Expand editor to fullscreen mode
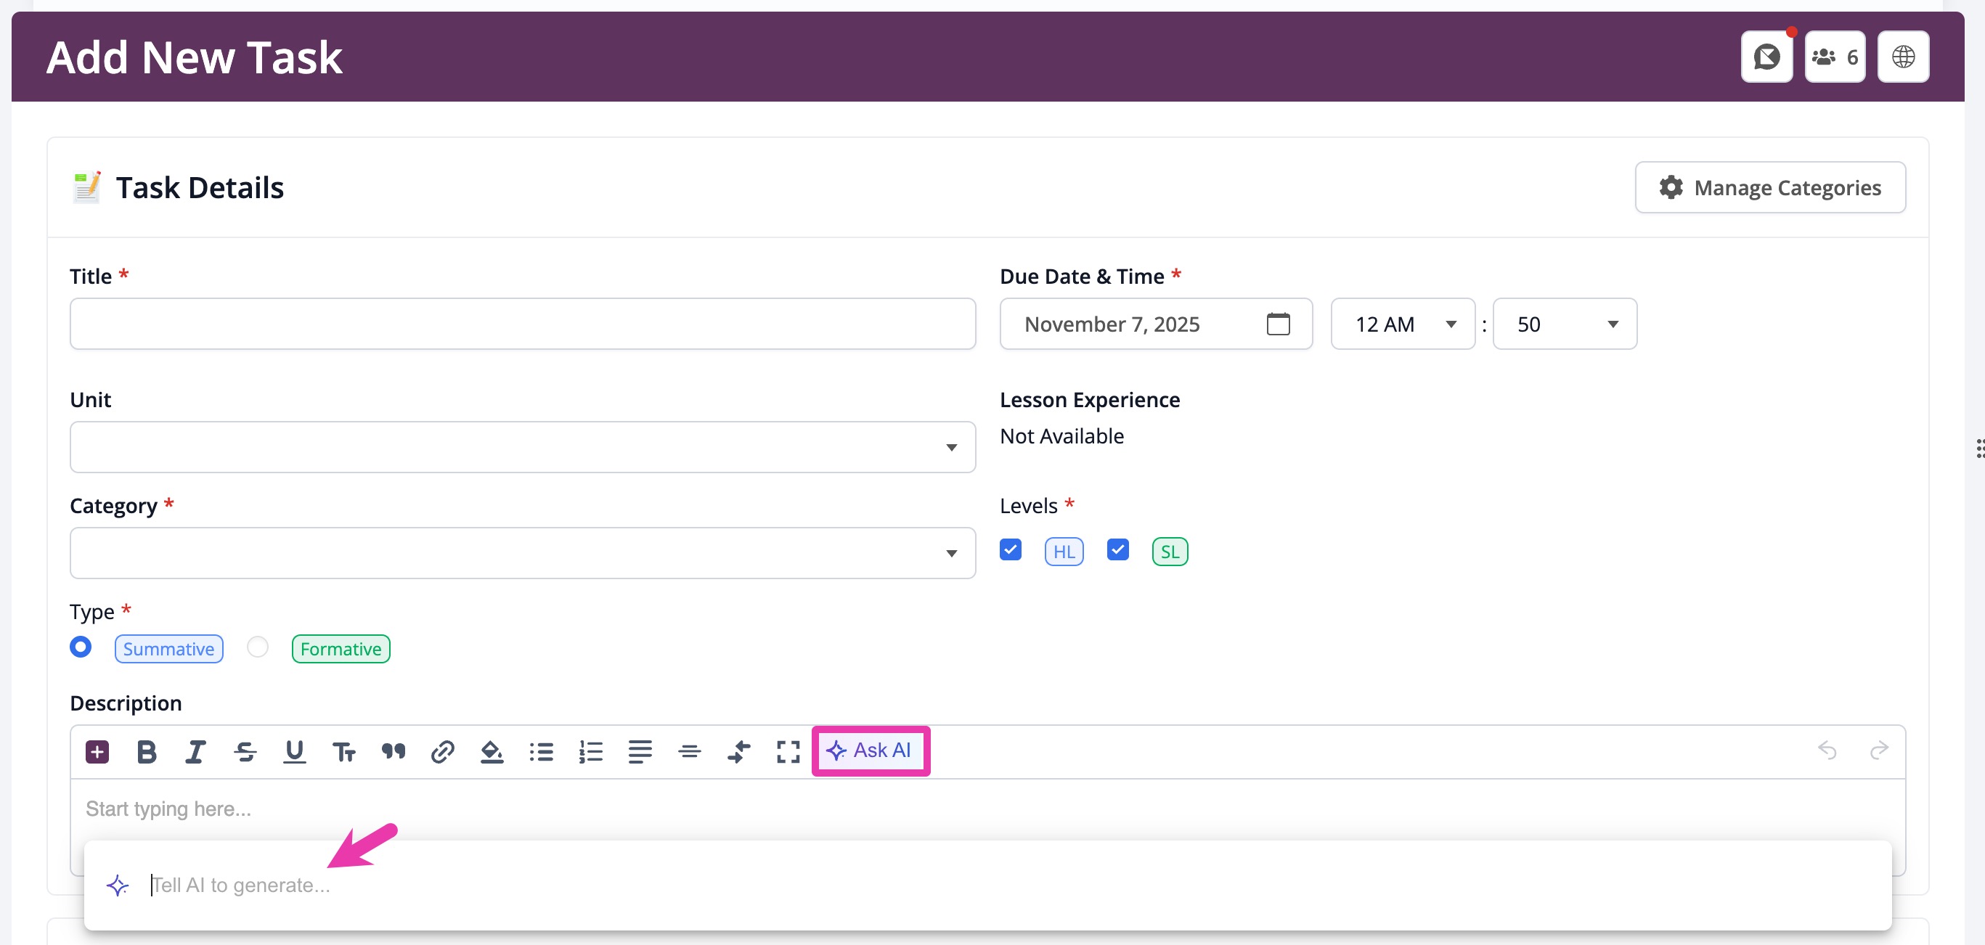 click(x=788, y=751)
